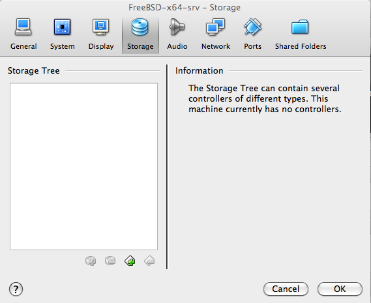The image size is (371, 303).
Task: Click the greyed Add Attachment icon
Action: [x=91, y=261]
